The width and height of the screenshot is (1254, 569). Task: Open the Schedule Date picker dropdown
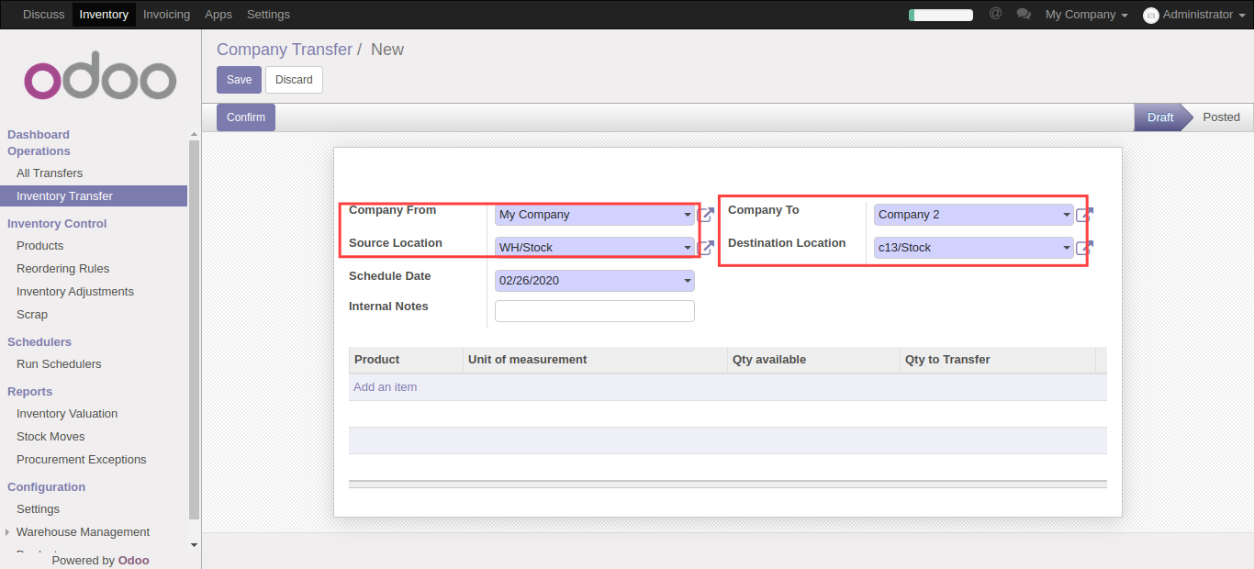tap(688, 281)
